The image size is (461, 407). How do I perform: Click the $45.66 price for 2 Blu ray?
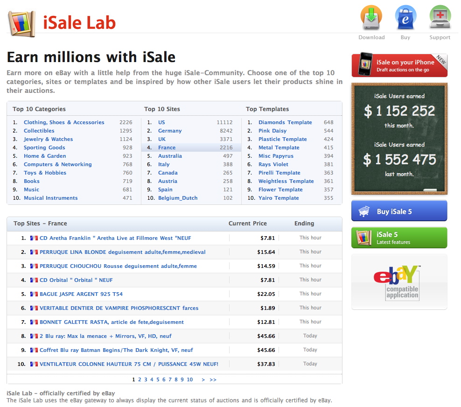click(x=266, y=336)
